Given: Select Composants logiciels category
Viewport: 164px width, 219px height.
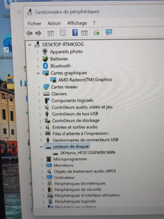Looking at the screenshot, I should tap(72, 100).
